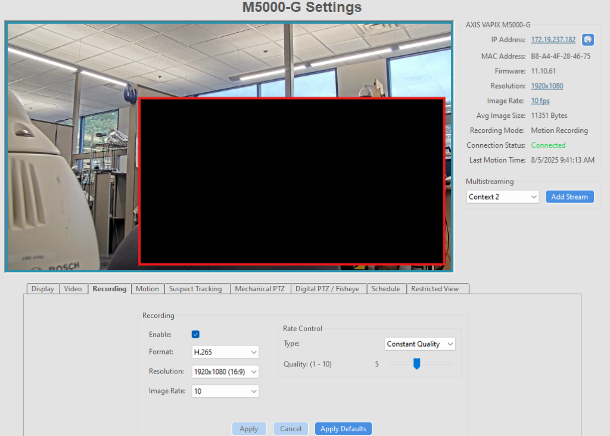
Task: Toggle the recording Enable checkbox
Action: [x=195, y=335]
